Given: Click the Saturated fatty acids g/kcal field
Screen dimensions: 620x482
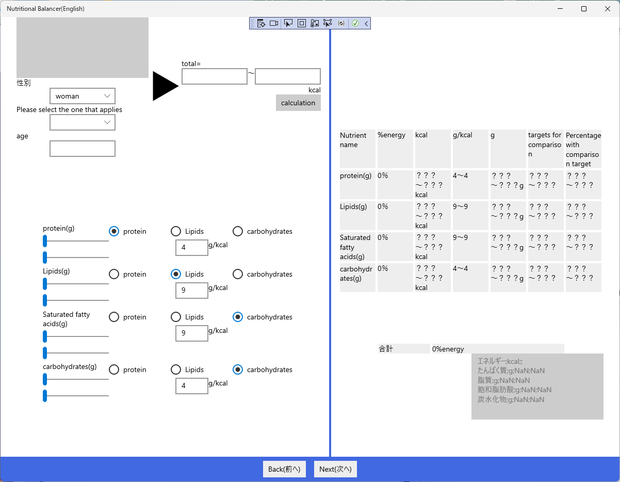Looking at the screenshot, I should coord(192,333).
